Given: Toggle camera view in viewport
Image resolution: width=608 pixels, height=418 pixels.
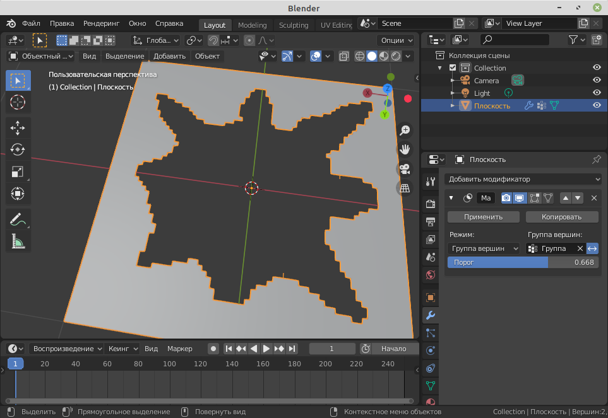Looking at the screenshot, I should 405,169.
